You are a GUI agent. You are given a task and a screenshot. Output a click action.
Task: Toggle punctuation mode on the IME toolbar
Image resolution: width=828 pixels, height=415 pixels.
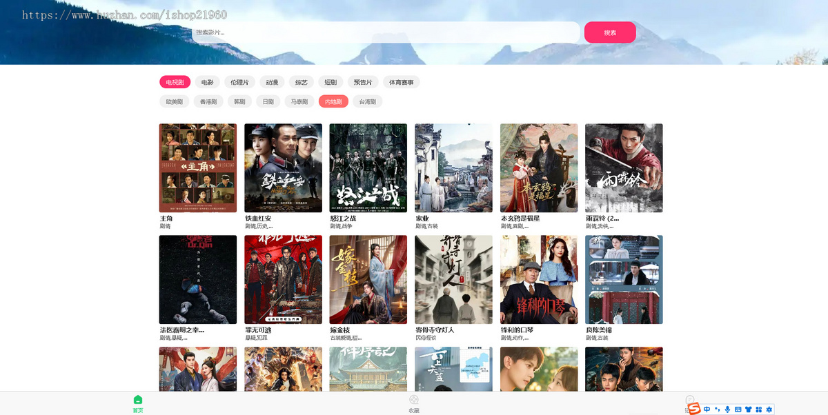(x=718, y=409)
